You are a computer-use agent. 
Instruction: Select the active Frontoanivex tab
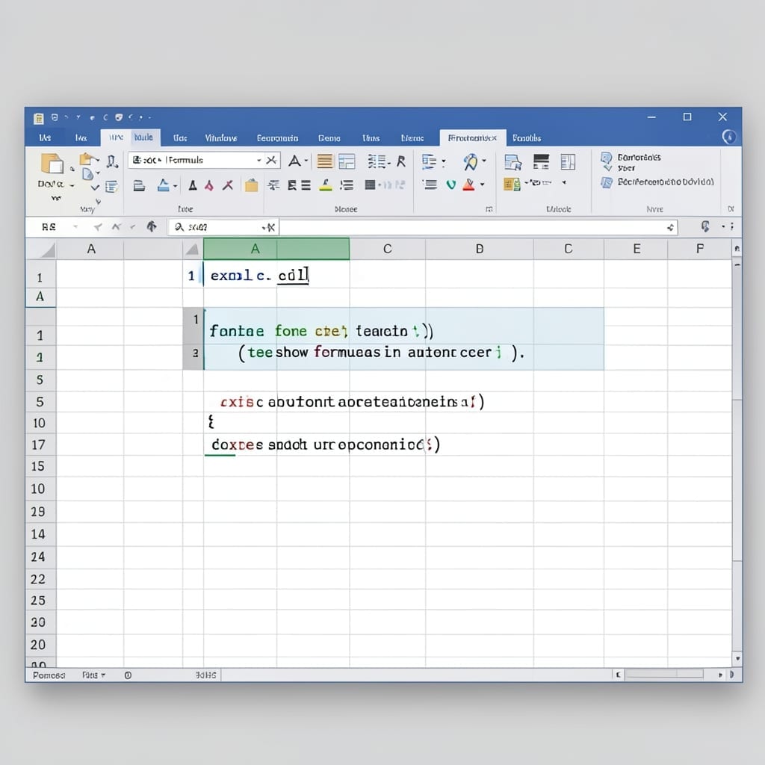coord(472,138)
